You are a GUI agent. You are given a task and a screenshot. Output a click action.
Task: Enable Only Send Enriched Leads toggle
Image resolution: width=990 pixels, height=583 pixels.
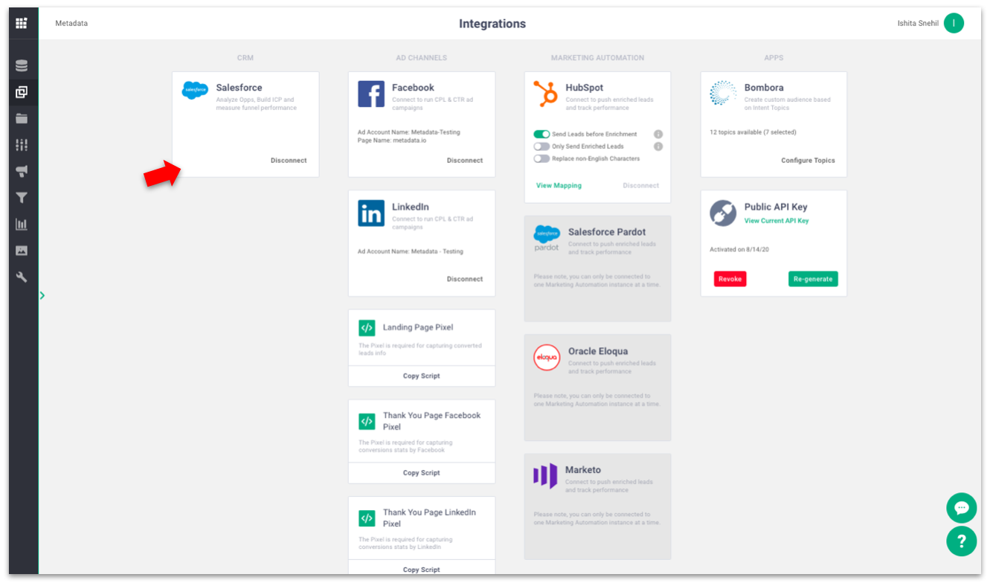541,146
